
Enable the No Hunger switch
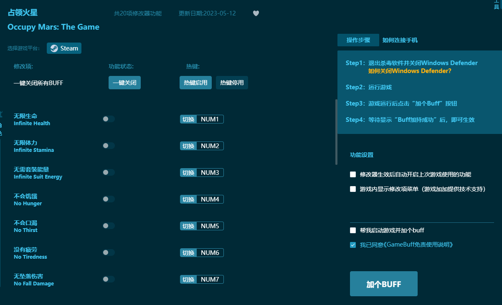coord(109,199)
